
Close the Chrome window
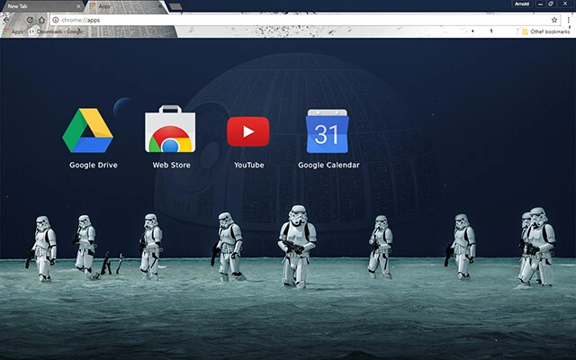(565, 4)
